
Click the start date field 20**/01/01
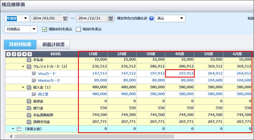tap(46, 18)
